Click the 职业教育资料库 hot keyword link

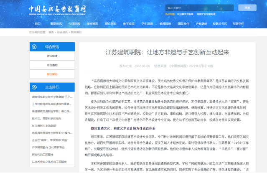[186, 15]
